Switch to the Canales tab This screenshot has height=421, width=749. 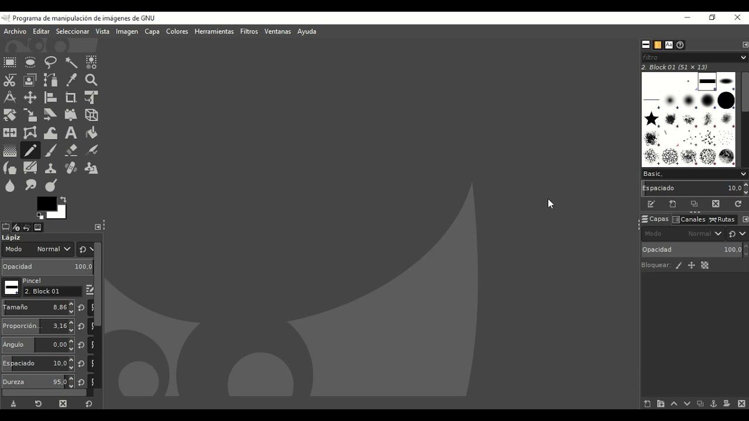(689, 219)
